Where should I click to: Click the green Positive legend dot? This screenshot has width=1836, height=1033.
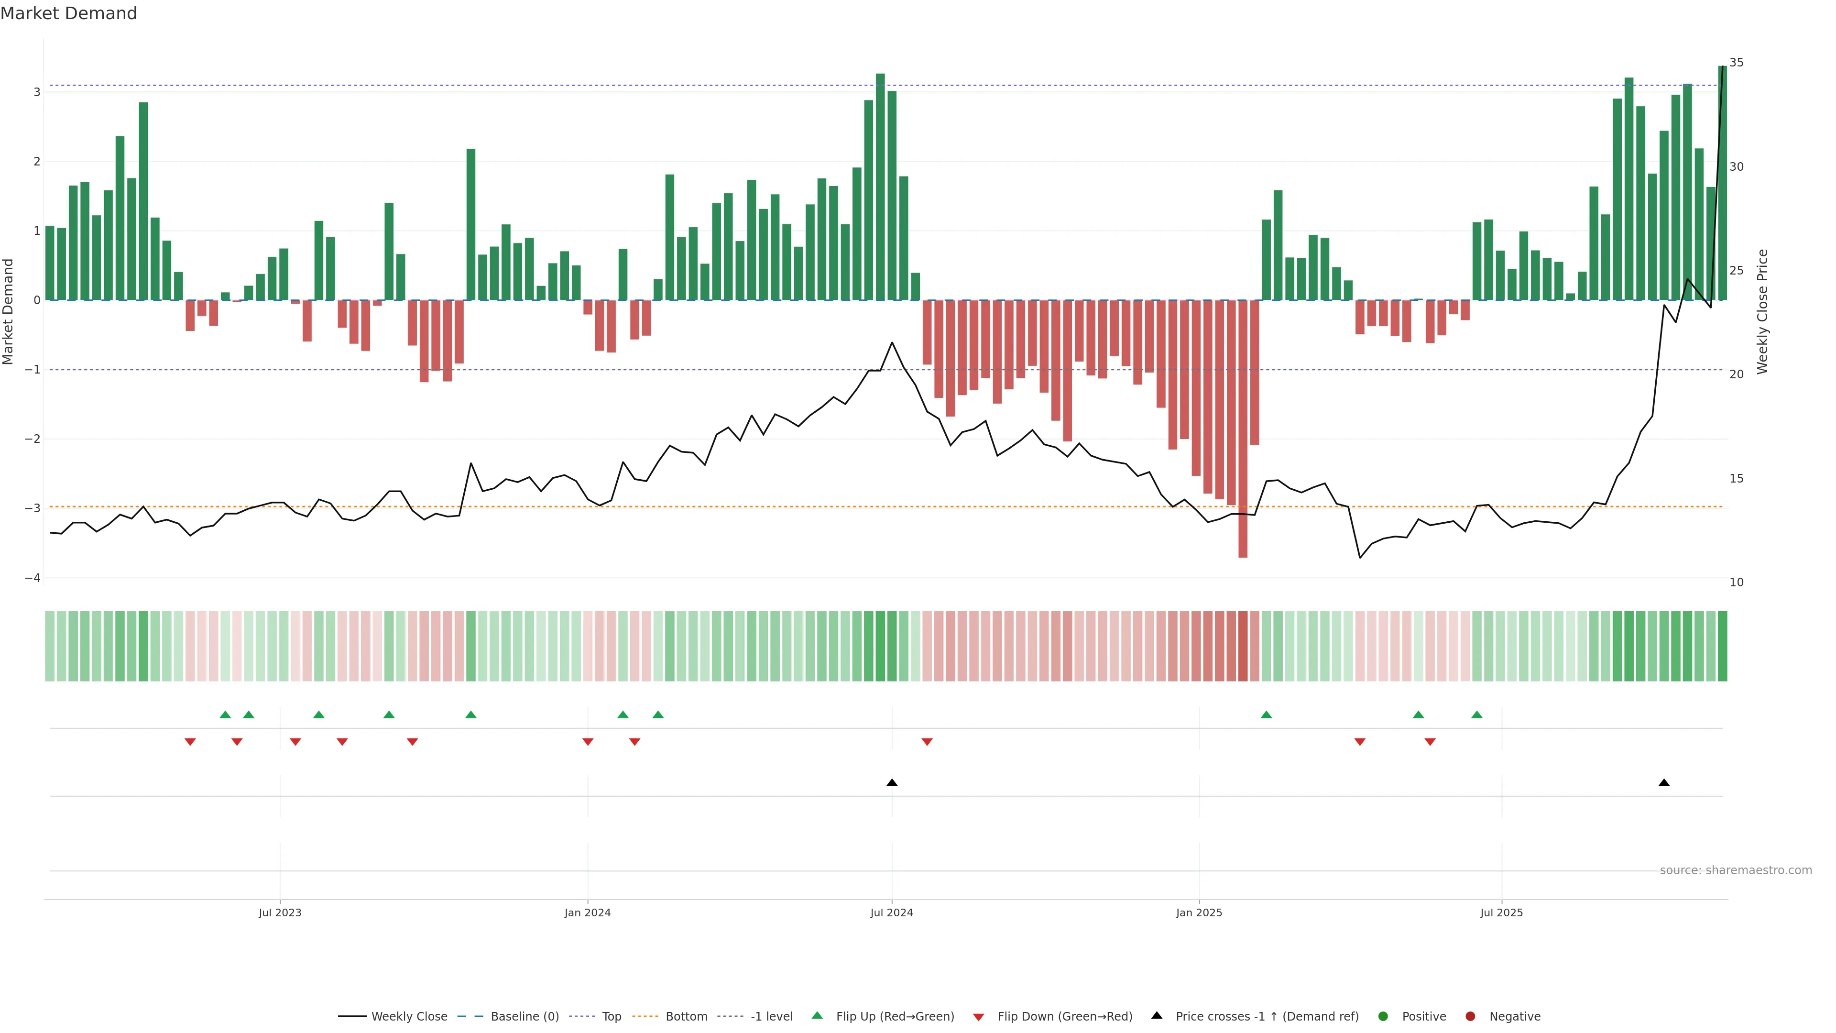tap(1383, 1017)
